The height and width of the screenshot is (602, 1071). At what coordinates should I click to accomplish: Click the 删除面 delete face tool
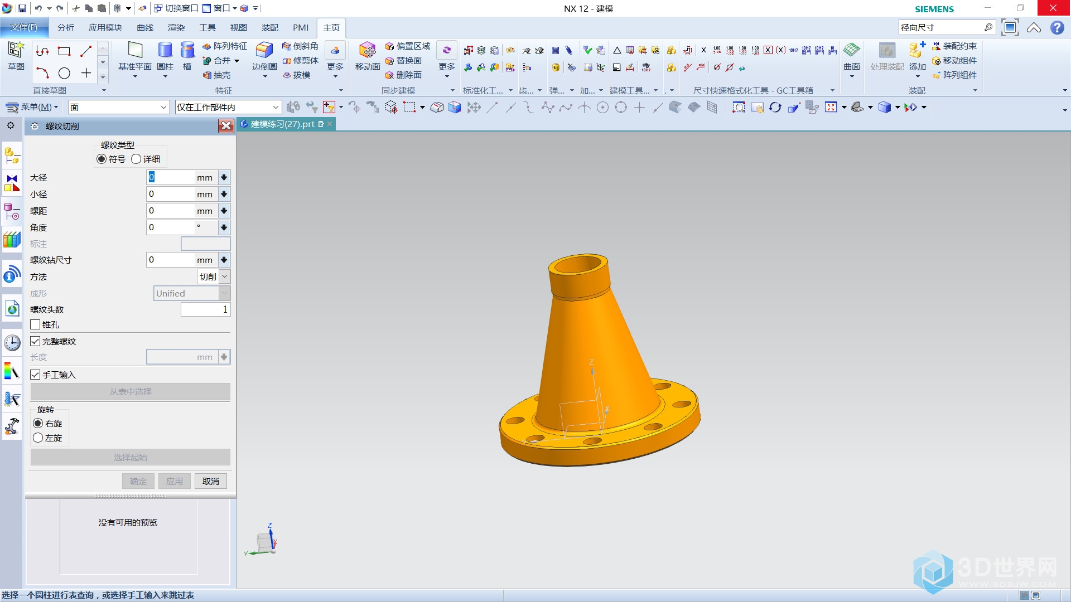(403, 75)
